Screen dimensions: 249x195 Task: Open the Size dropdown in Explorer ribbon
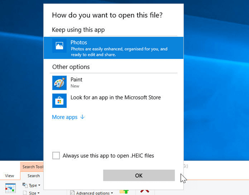click(x=31, y=193)
